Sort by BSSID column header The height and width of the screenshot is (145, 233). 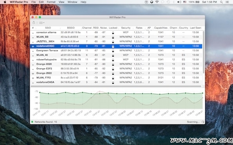pos(71,28)
